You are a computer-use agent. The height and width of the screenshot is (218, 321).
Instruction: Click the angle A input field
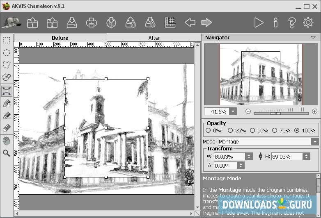[225, 166]
